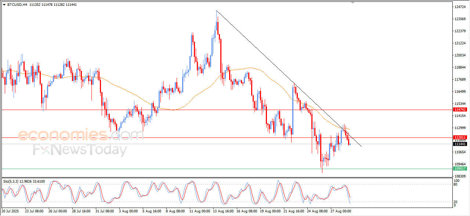The height and width of the screenshot is (216, 470).
Task: Click the 3 Aug 00:00 time label
Action: click(x=129, y=211)
